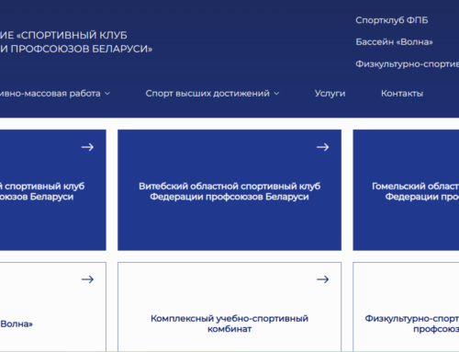Expand the Спорт высших достижений menu
The width and height of the screenshot is (459, 352).
pos(212,93)
